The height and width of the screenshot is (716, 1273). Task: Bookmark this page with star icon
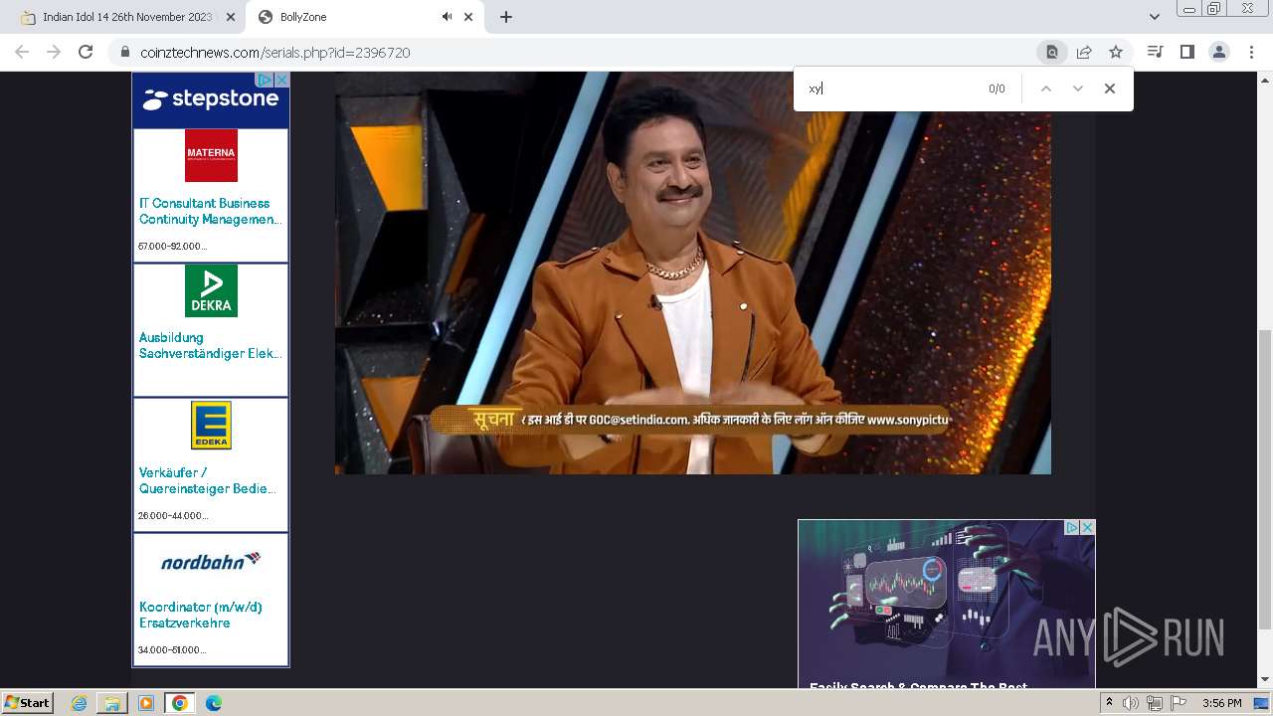click(x=1116, y=53)
